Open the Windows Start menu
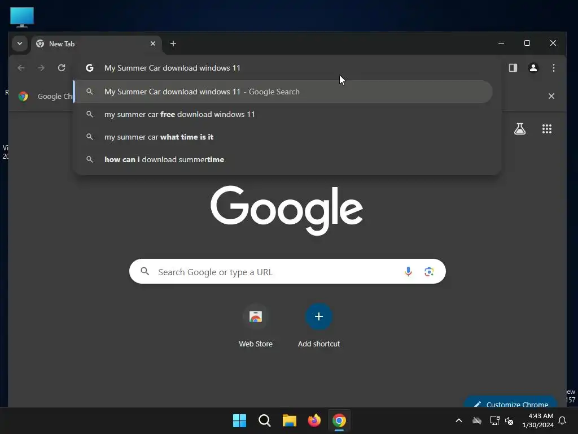Viewport: 578px width, 434px height. (x=239, y=420)
